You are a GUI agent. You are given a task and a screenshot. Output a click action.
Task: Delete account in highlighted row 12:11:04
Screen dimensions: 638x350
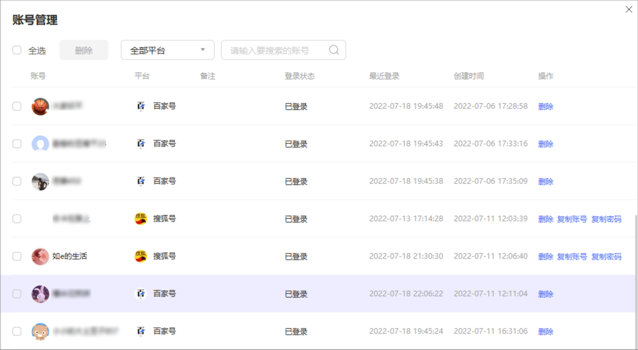545,294
